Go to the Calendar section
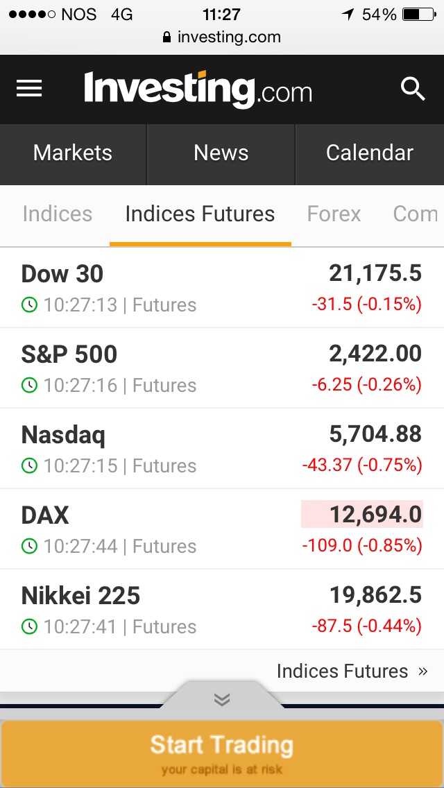This screenshot has height=788, width=444. point(370,153)
